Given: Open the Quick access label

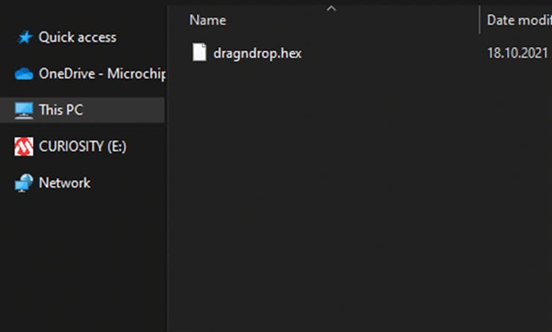Looking at the screenshot, I should click(78, 37).
